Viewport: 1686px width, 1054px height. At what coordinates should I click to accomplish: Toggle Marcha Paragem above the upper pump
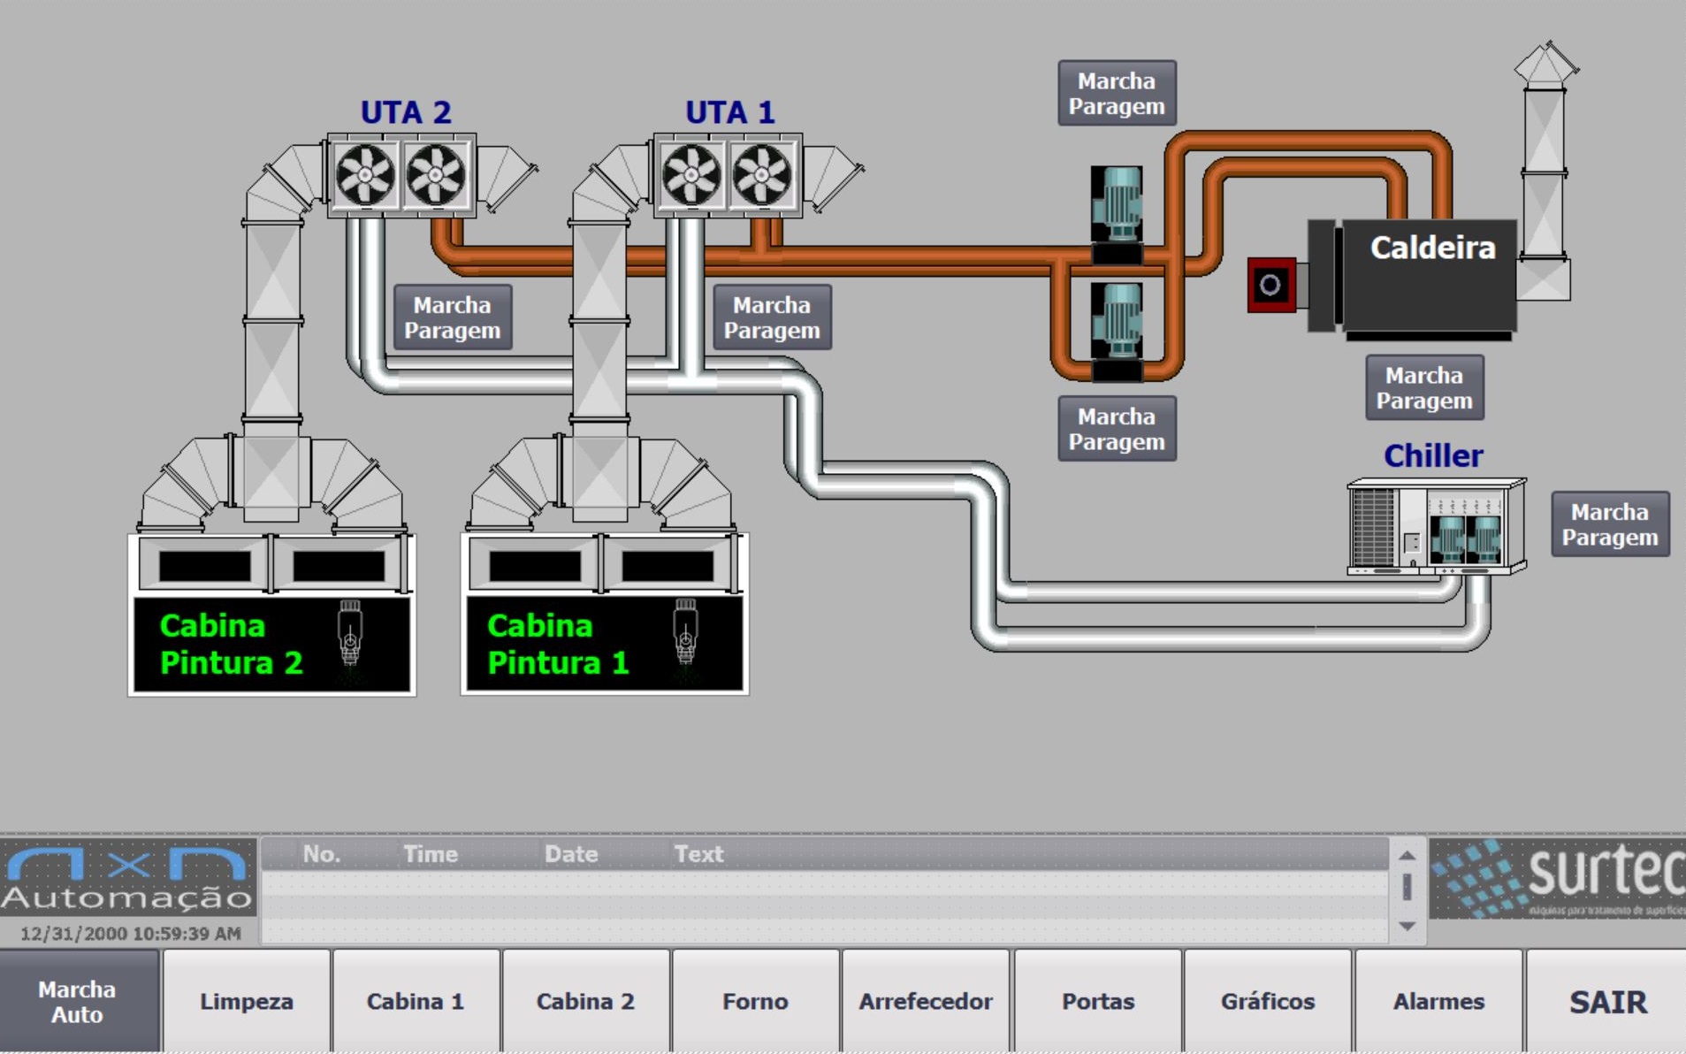[x=1117, y=93]
